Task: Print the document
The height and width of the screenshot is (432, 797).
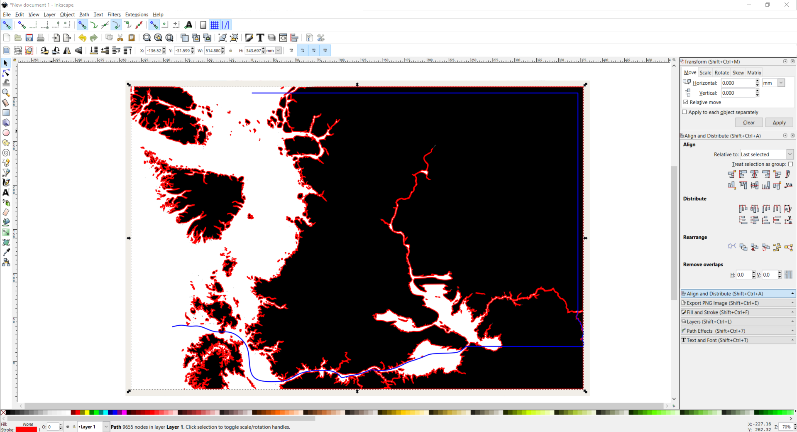Action: tap(40, 38)
